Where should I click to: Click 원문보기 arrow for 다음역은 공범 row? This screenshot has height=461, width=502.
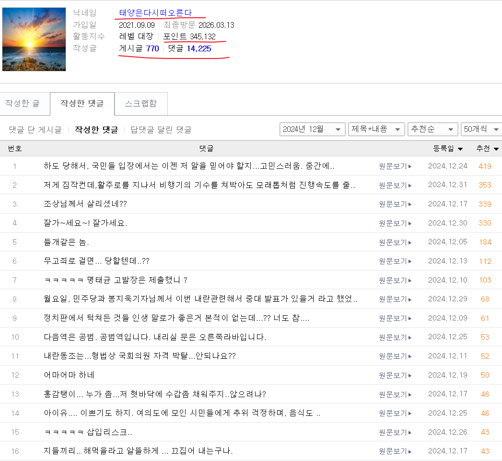[395, 337]
